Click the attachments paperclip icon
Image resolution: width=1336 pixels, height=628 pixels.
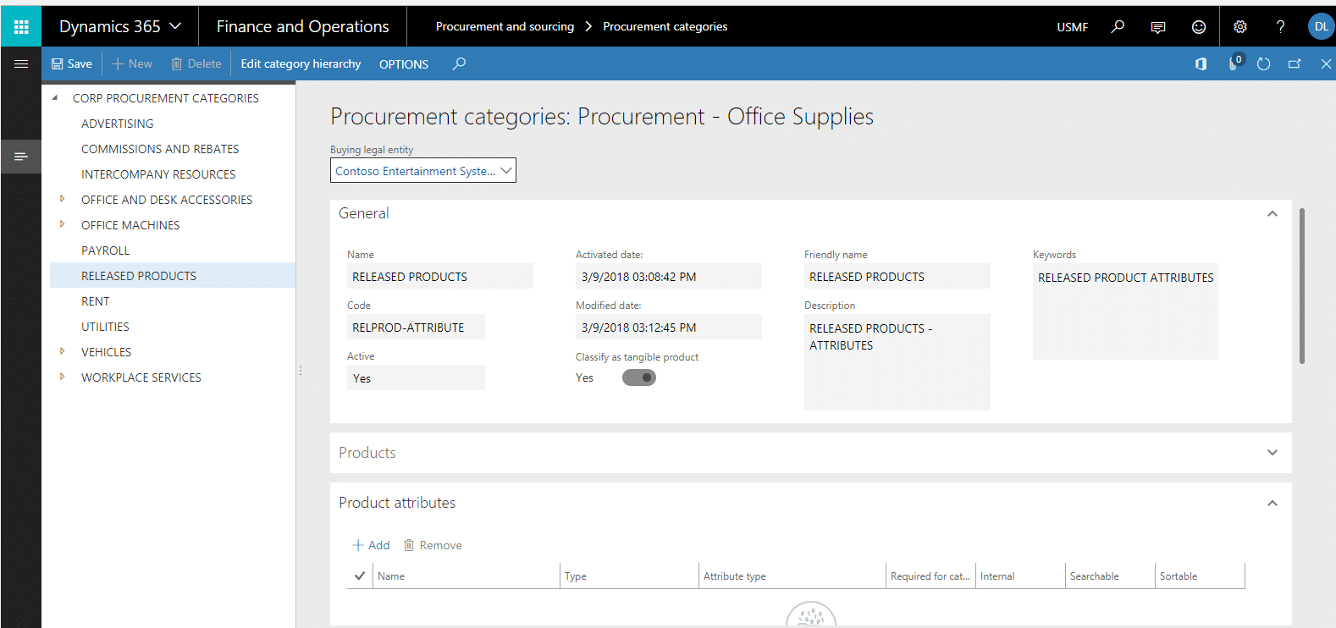coord(1234,63)
